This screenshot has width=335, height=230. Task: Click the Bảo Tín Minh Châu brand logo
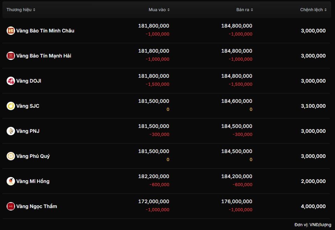(11, 31)
